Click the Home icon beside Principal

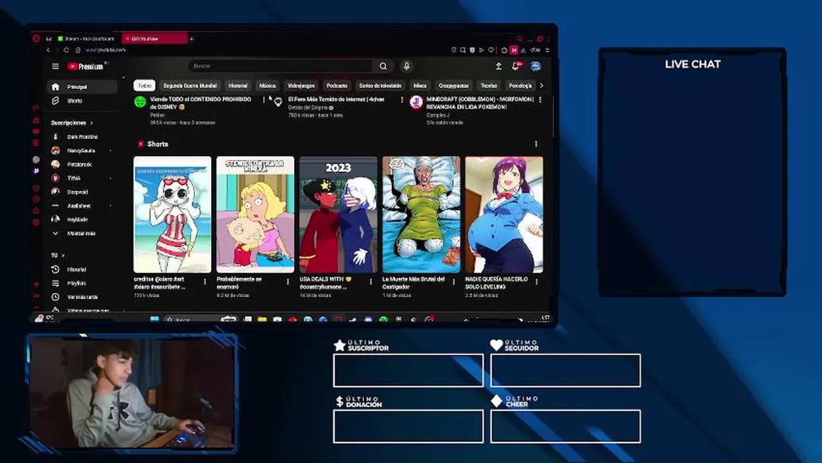coord(55,87)
